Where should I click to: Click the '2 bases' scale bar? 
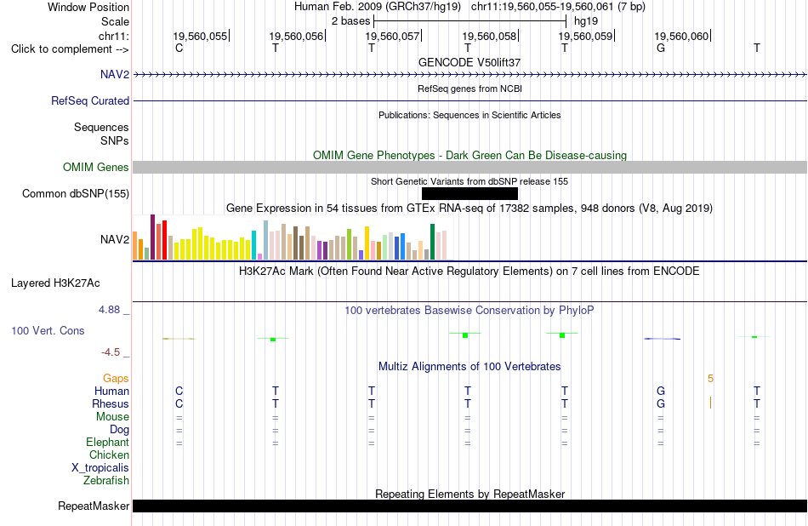[470, 21]
